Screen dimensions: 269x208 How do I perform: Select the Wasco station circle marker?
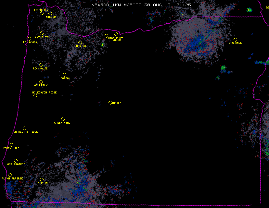coord(116,34)
